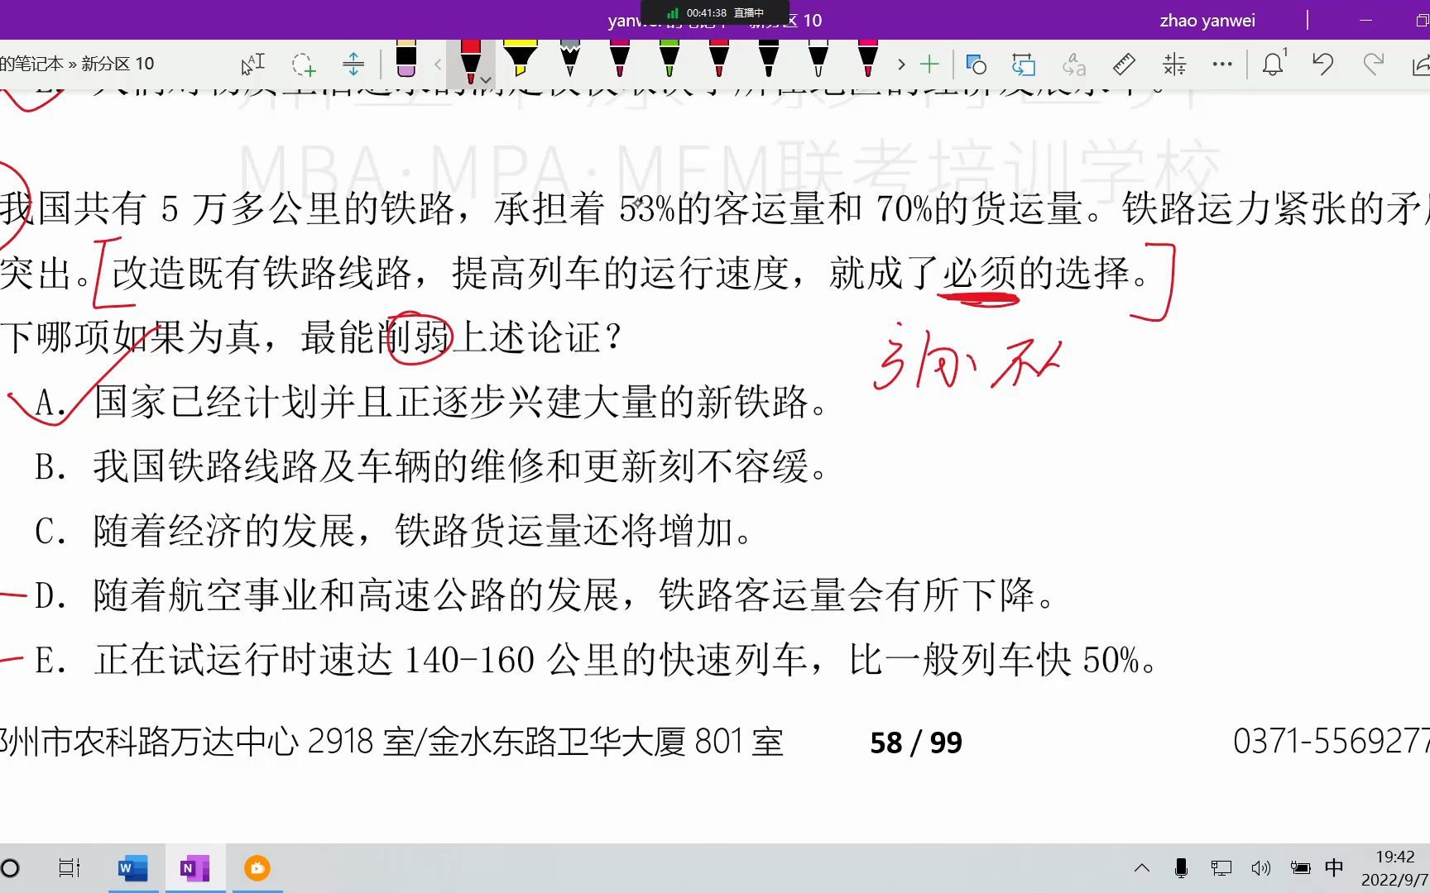Click option C 随着经济的发展 text
This screenshot has height=893, width=1430.
[422, 531]
